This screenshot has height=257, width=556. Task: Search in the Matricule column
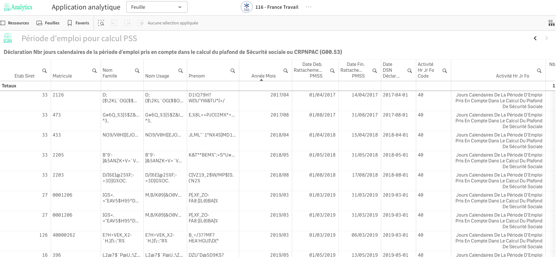coord(94,71)
